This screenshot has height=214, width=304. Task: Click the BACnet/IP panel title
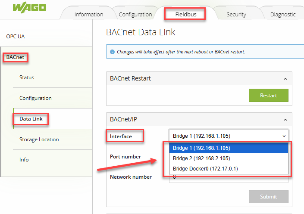123,119
